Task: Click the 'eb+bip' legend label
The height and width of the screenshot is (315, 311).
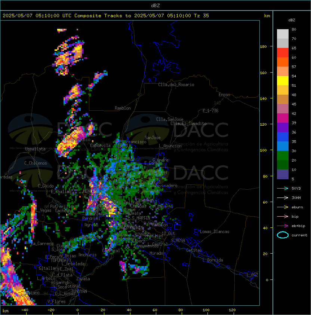Action: click(x=298, y=226)
